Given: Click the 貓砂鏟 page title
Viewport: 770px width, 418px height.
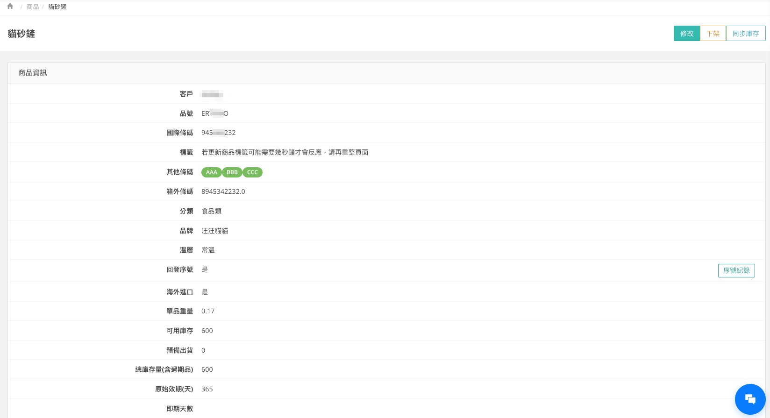Looking at the screenshot, I should (21, 34).
